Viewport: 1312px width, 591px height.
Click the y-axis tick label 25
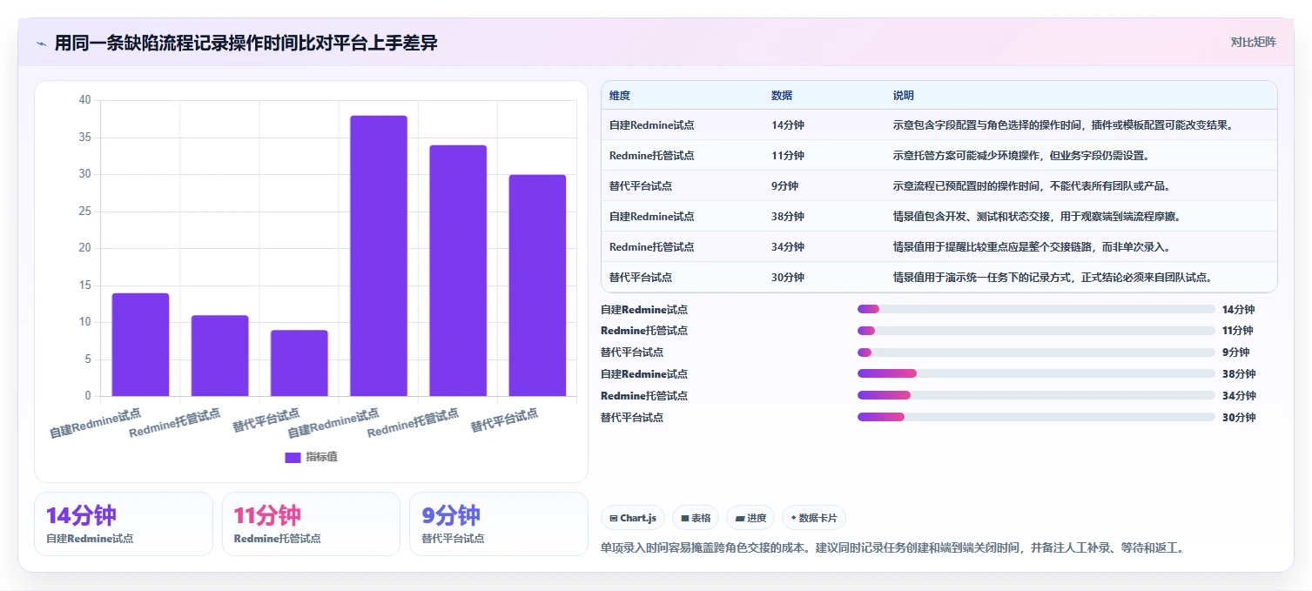pos(84,212)
